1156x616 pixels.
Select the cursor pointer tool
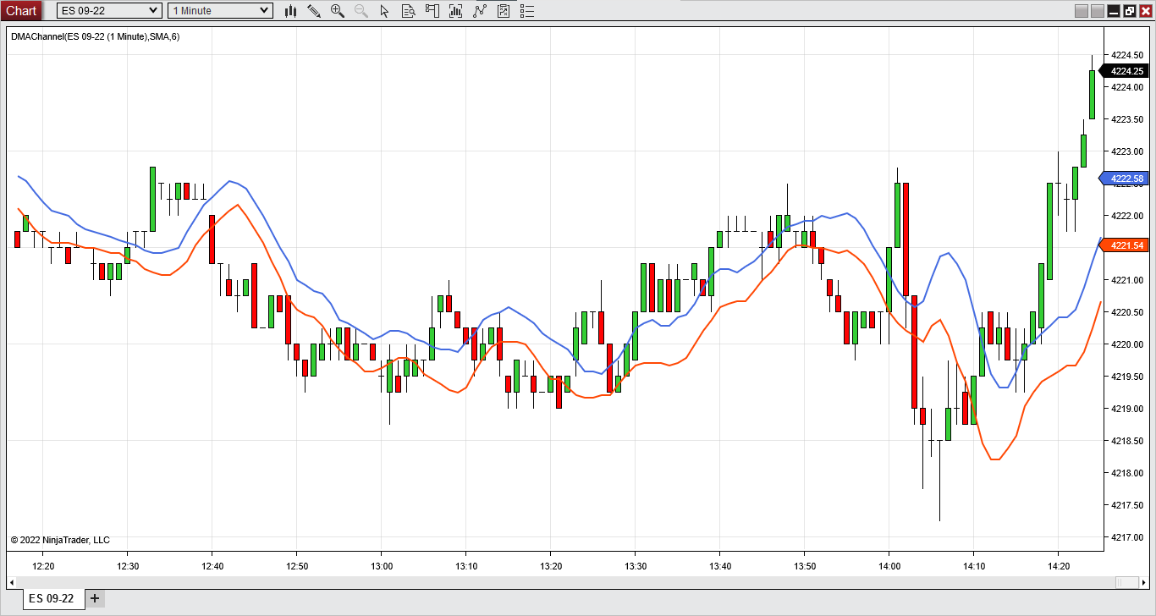coord(385,11)
